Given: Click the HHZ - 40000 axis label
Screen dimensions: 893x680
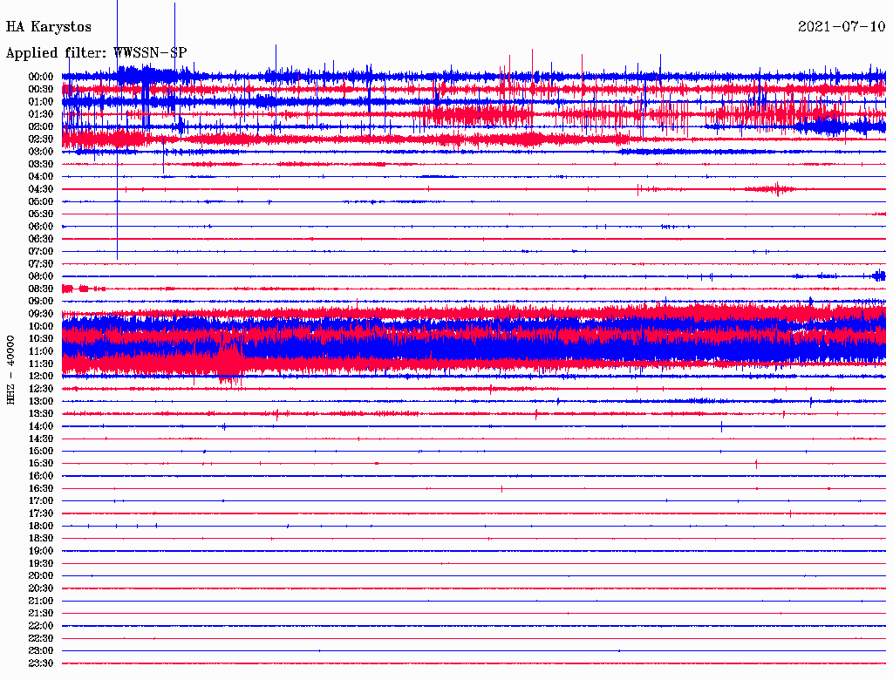Looking at the screenshot, I should pyautogui.click(x=10, y=370).
